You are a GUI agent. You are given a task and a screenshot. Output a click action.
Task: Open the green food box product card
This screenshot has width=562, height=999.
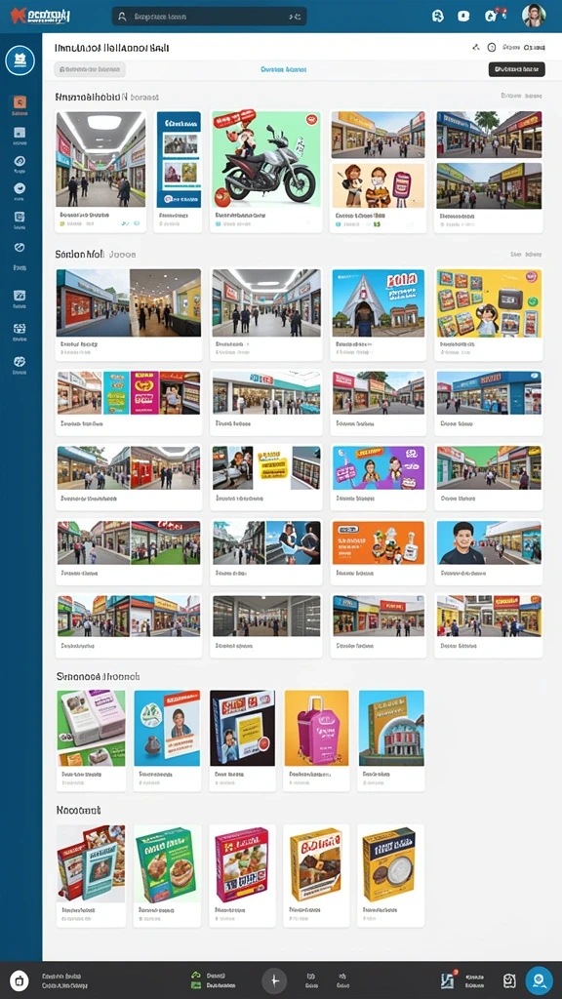click(x=166, y=875)
